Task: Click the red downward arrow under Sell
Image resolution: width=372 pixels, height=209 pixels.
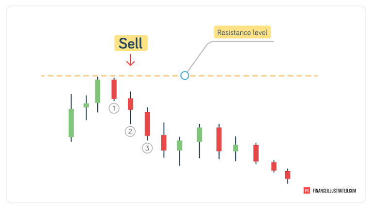Action: [130, 60]
